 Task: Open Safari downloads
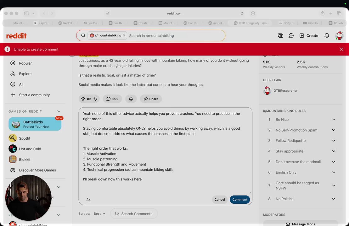click(253, 13)
